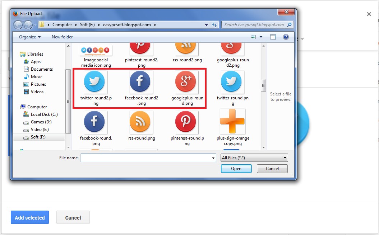The image size is (379, 235).
Task: Click the refresh button in address bar
Action: pos(214,25)
